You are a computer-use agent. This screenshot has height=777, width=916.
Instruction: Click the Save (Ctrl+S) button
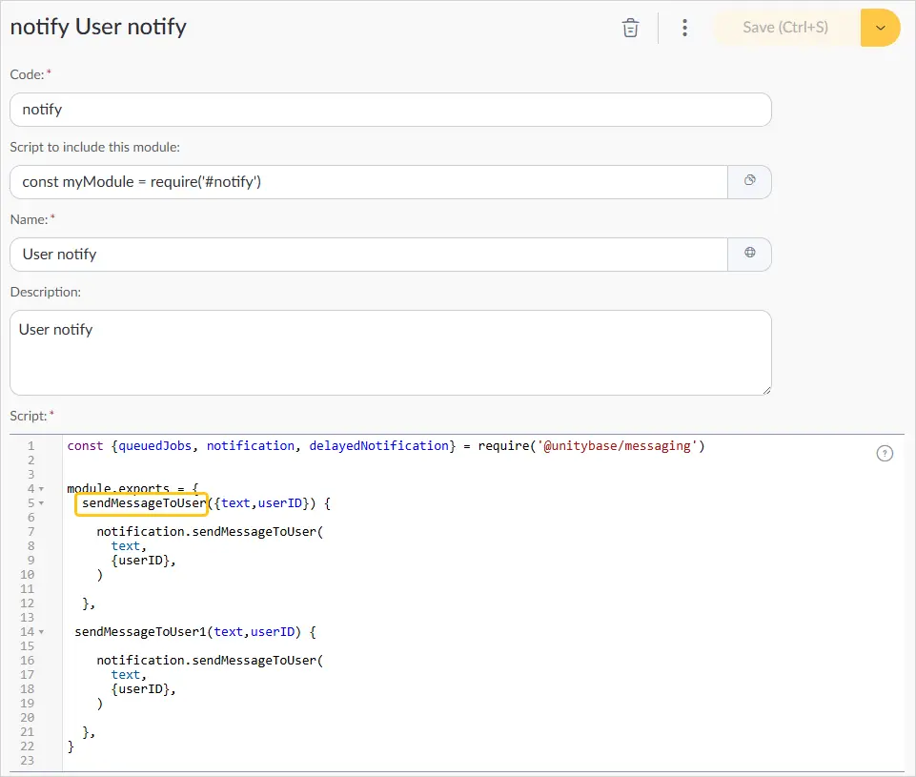[x=785, y=28]
